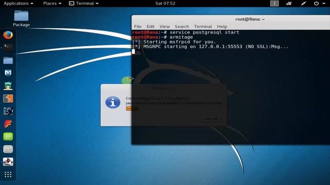Open the terminal Edit menu
This screenshot has width=330, height=185.
pyautogui.click(x=151, y=26)
